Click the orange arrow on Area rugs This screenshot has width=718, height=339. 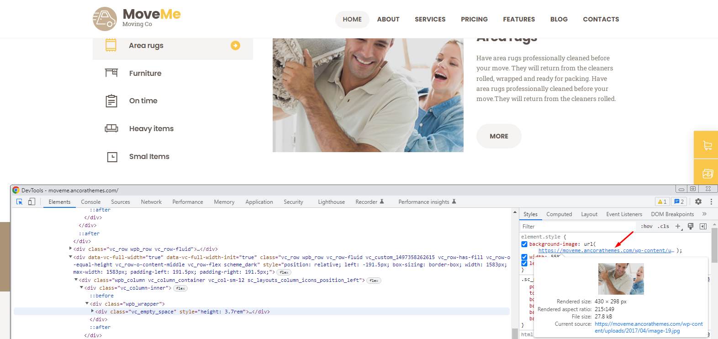(x=235, y=45)
